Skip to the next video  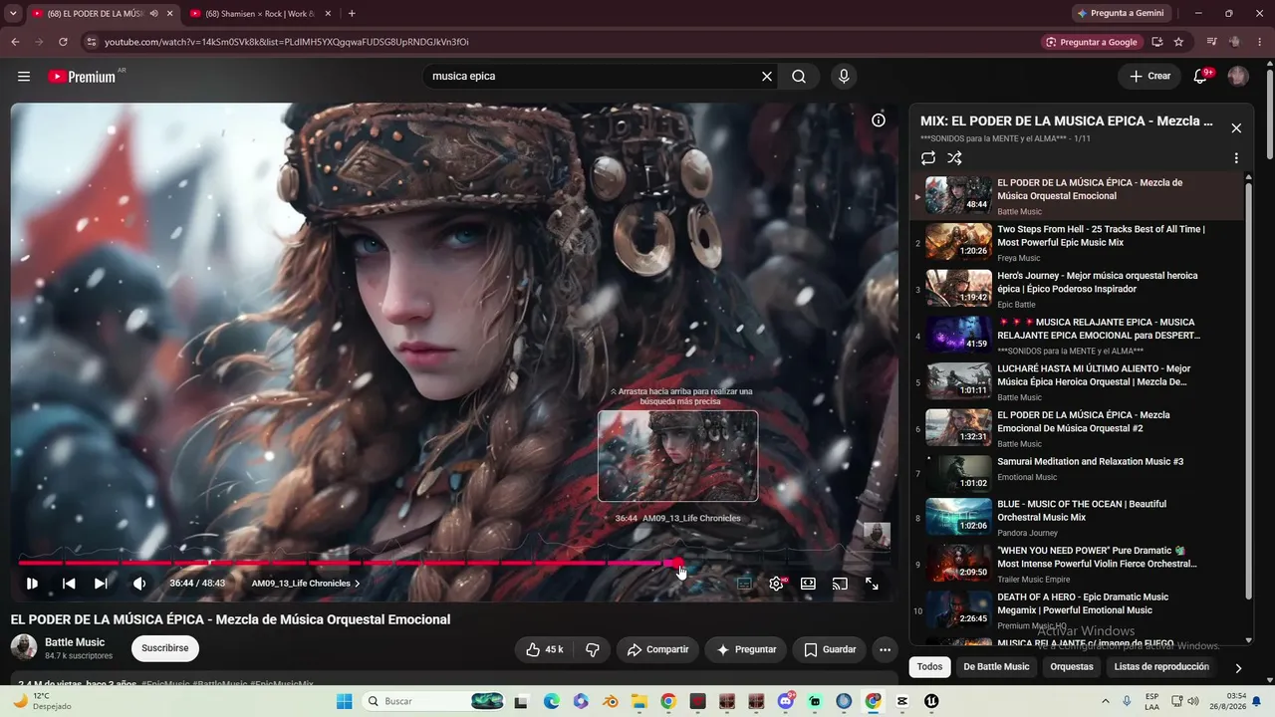coord(101,584)
